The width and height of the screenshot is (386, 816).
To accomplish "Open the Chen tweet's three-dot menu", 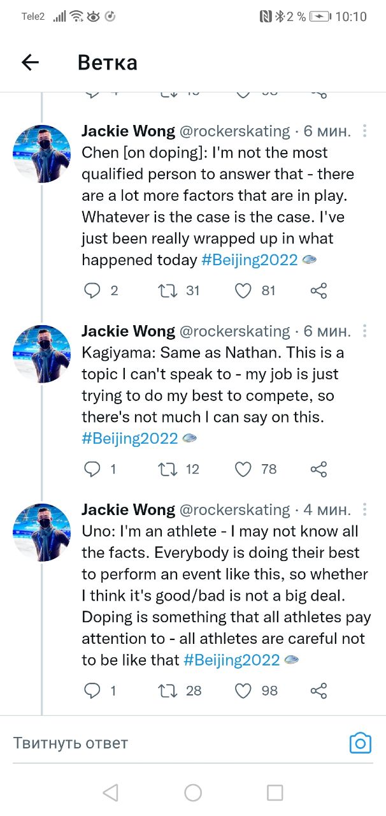I will point(364,131).
